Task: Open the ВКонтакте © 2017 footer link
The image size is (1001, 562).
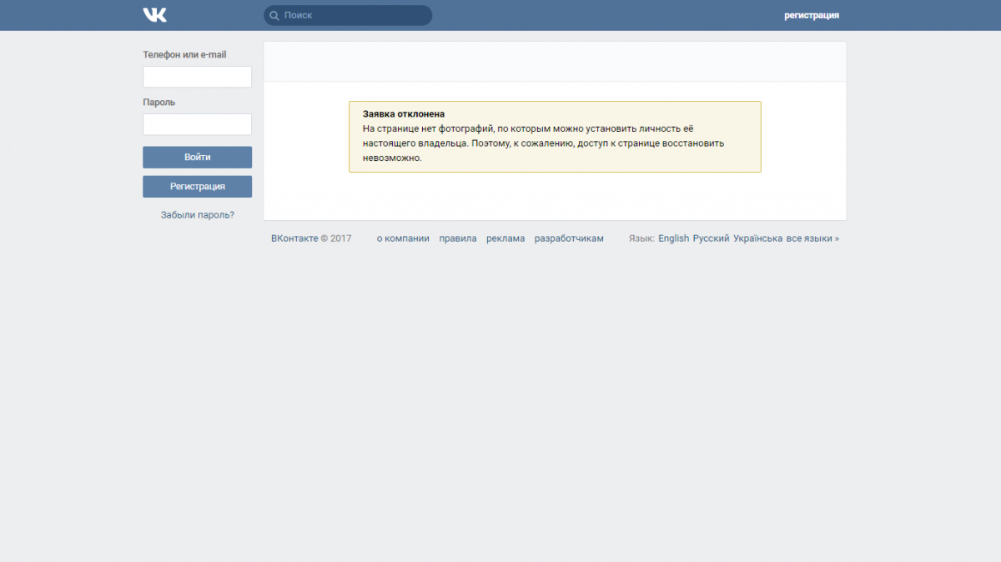Action: [x=311, y=238]
